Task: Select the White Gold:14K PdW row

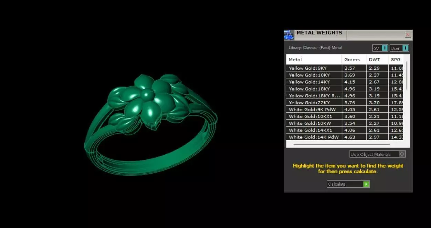Action: [x=345, y=137]
